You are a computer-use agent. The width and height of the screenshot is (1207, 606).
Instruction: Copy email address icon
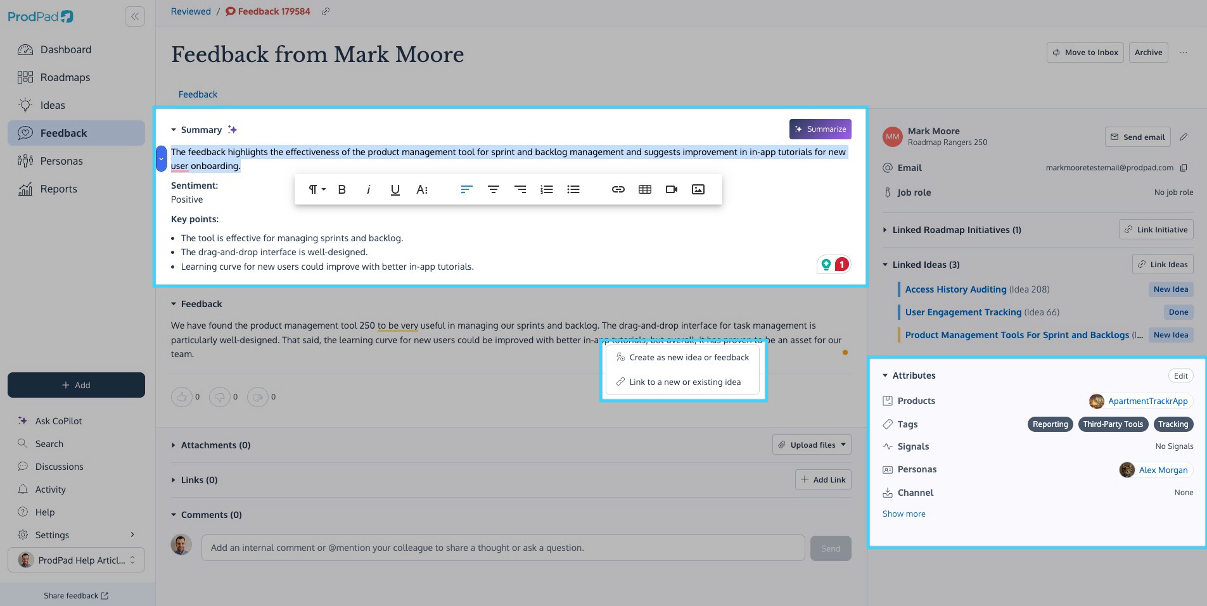point(1184,168)
